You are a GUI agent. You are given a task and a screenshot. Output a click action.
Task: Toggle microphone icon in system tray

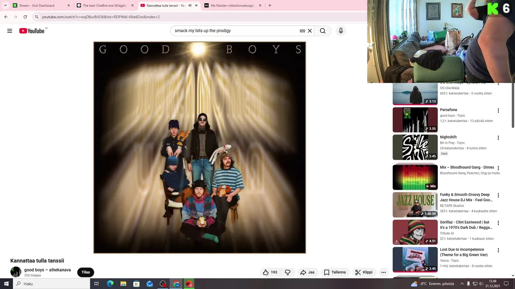pyautogui.click(x=468, y=284)
